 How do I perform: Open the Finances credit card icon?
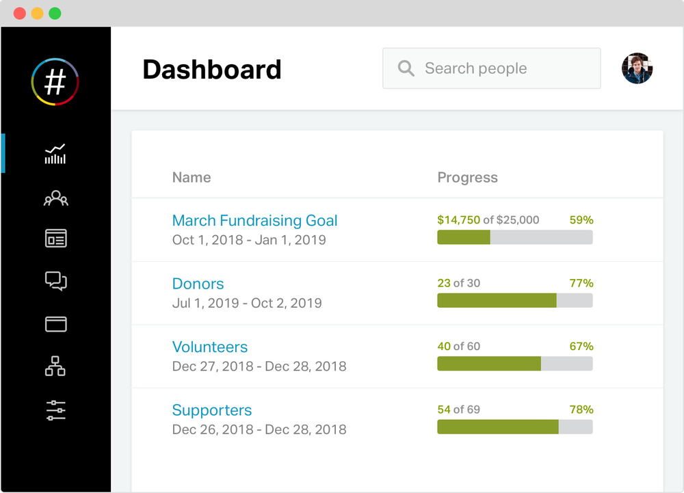[55, 323]
